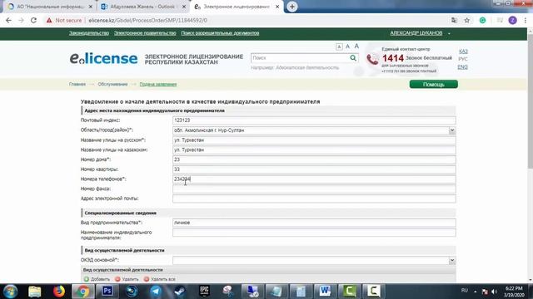Viewport: 533px width, 299px height.
Task: Expand the ОКЭД основной dropdown
Action: pos(451,260)
